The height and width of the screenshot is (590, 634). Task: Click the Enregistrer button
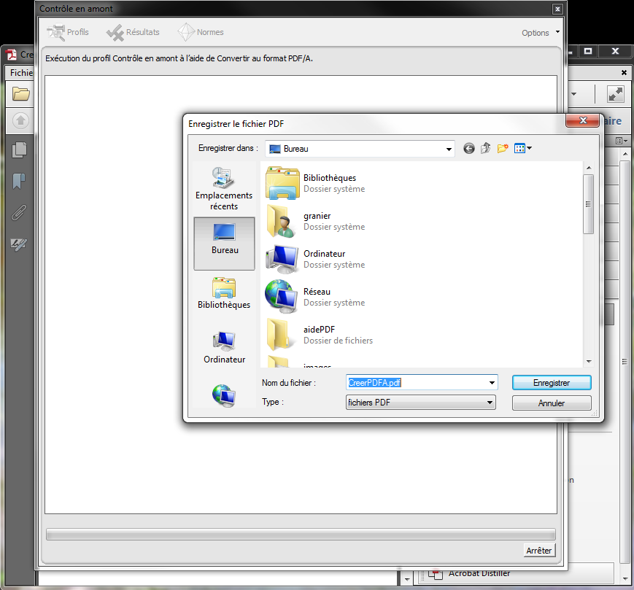tap(551, 383)
